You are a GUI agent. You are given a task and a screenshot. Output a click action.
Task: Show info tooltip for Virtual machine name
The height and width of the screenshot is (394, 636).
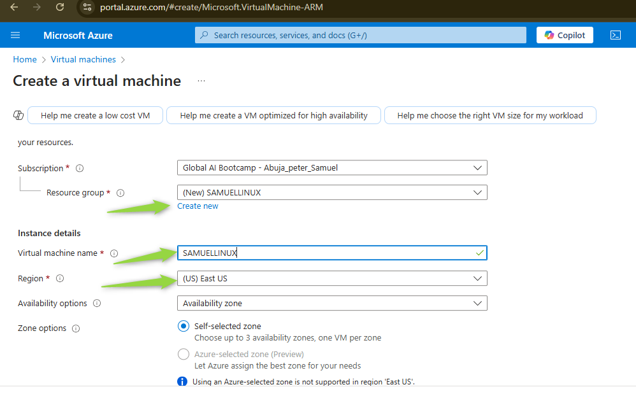114,253
